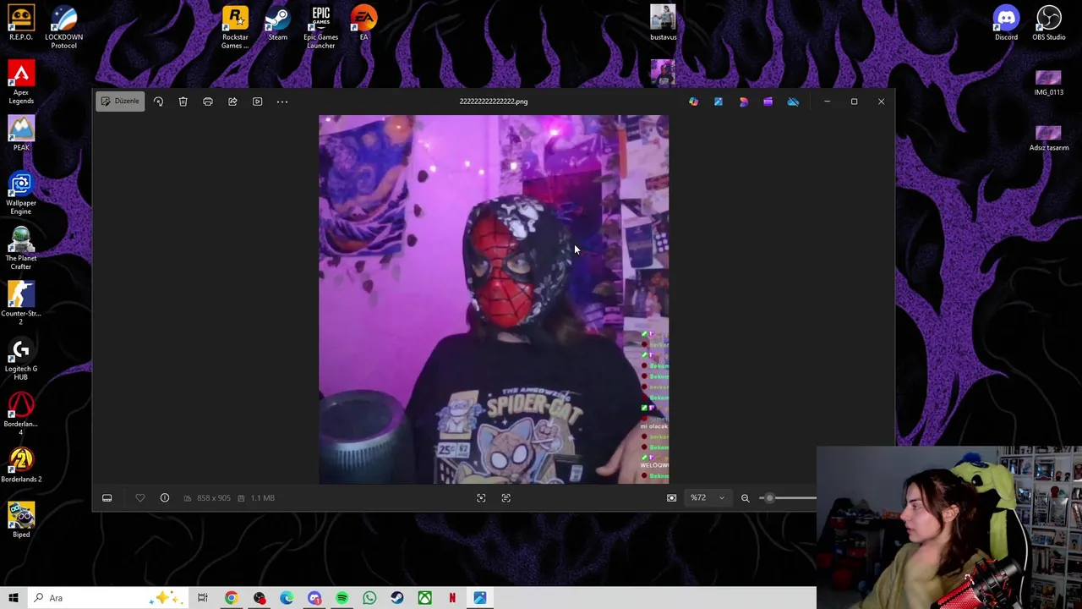Open the Windows Start menu
1082x609 pixels.
14,598
